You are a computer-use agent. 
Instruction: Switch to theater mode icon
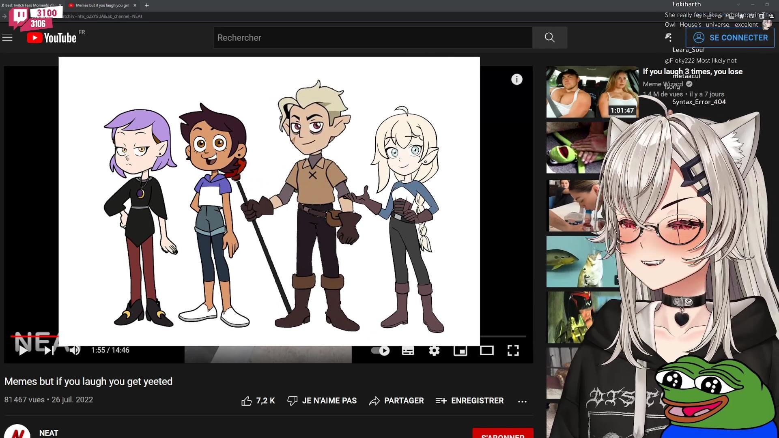tap(486, 350)
